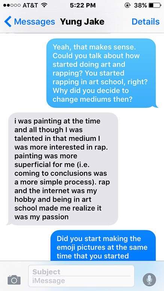Select the 'i was painting at the time' reply

tap(62, 169)
